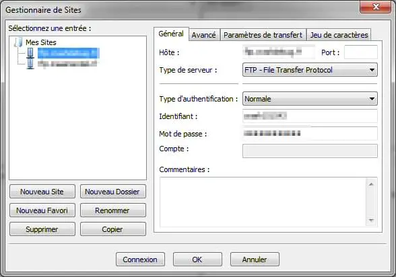Viewport: 396px width, 277px height.
Task: Click the Hôte input field
Action: (279, 52)
